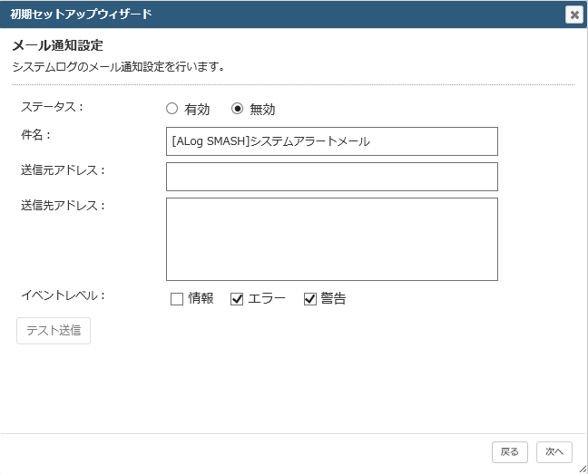
Task: Uncheck the 警告 event level checkbox
Action: [309, 299]
